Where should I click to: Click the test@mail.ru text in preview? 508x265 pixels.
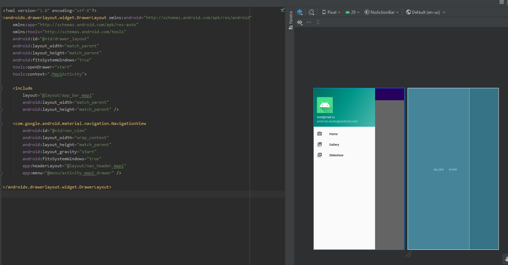point(326,117)
